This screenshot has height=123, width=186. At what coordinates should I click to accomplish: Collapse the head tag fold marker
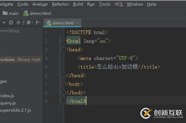click(x=64, y=50)
